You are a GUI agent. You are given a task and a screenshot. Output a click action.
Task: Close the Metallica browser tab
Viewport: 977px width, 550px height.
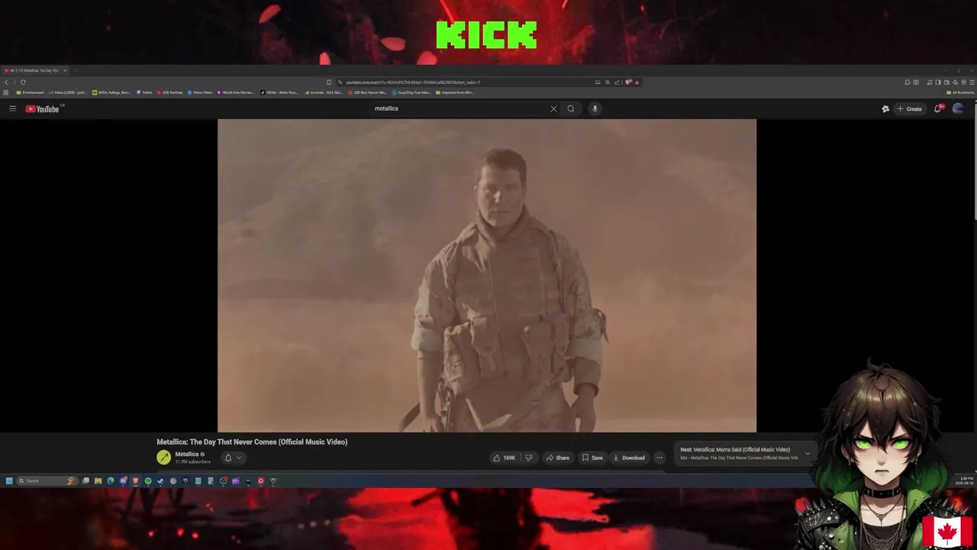(65, 70)
